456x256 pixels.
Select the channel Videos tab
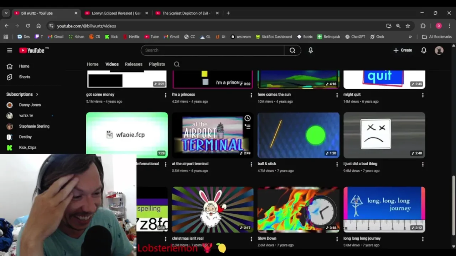pyautogui.click(x=112, y=64)
